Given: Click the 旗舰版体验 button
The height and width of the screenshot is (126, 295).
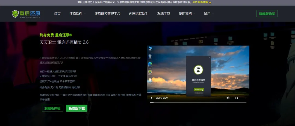Looking at the screenshot, I should (53, 108).
